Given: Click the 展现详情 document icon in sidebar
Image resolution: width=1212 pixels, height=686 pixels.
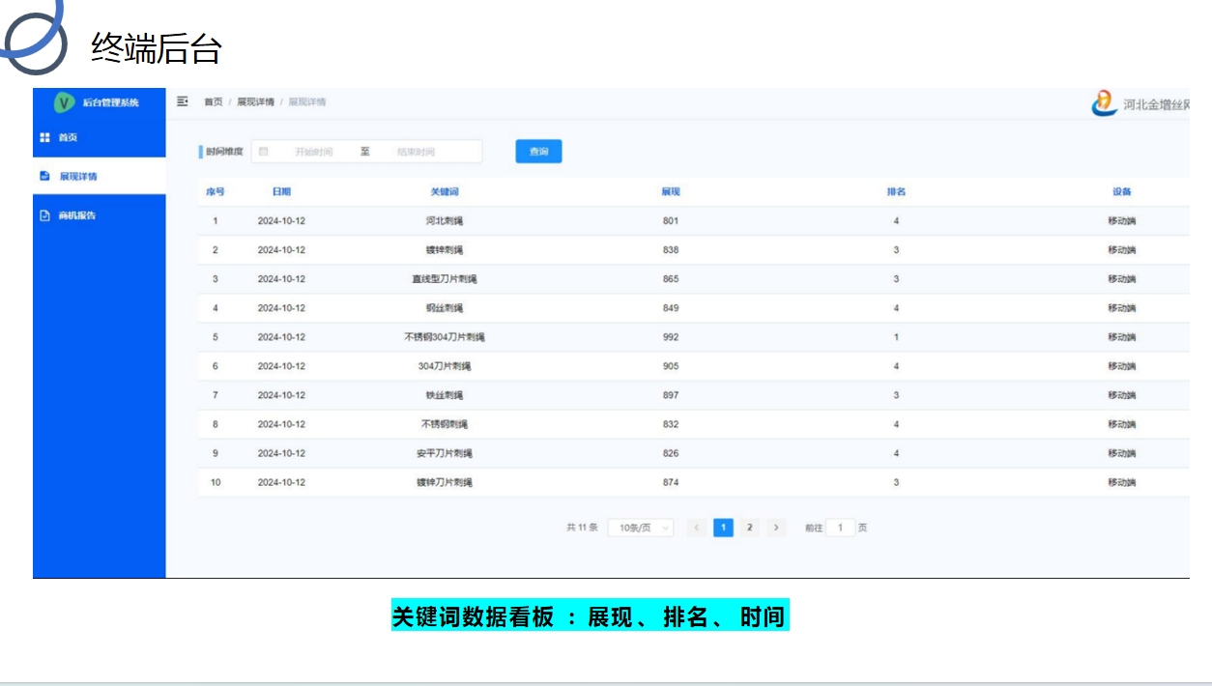Looking at the screenshot, I should [44, 176].
